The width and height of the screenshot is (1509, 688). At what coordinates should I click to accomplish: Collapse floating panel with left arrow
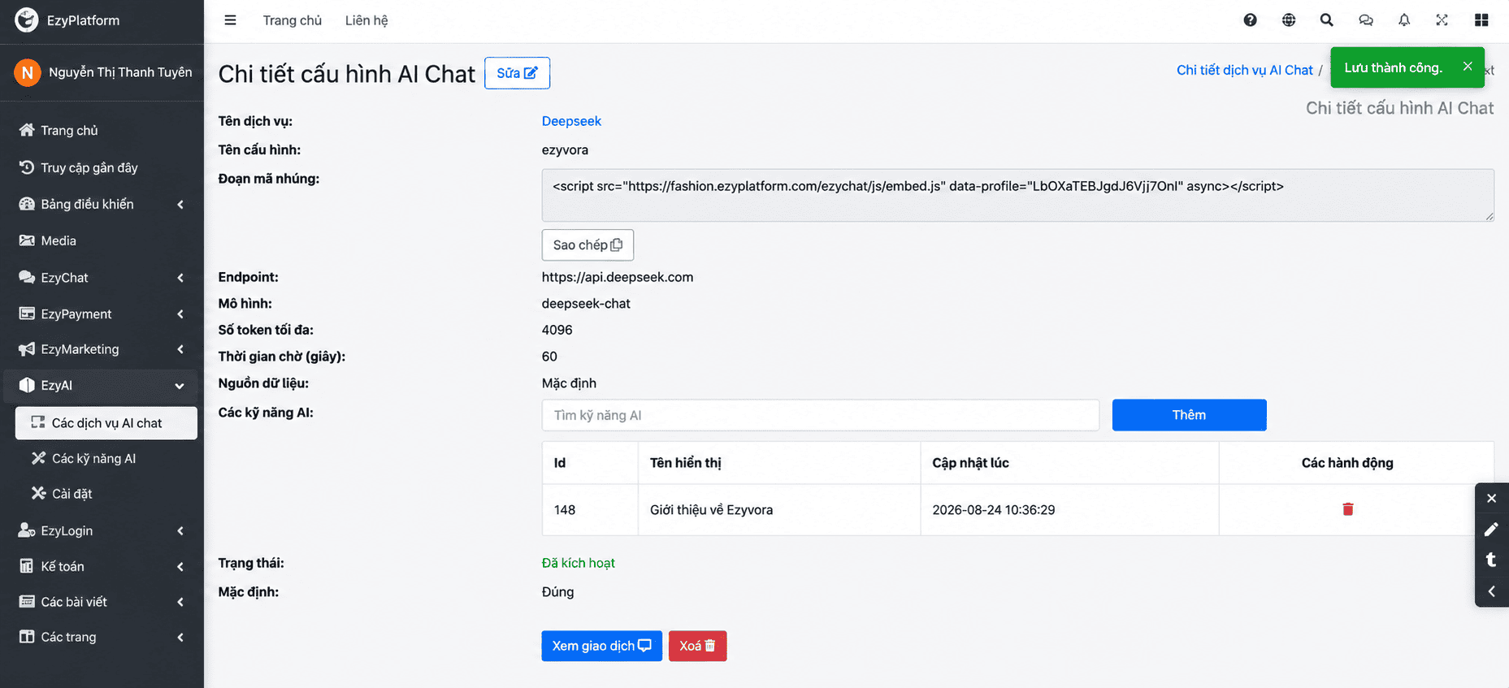pos(1492,591)
